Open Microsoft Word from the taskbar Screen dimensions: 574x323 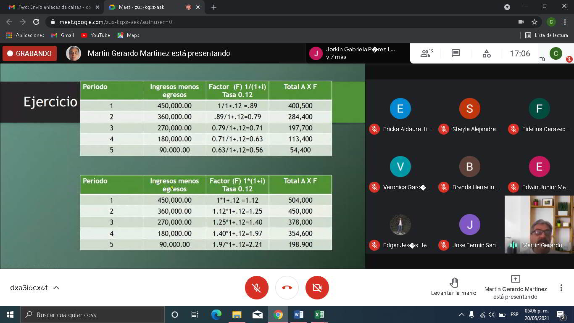point(299,315)
